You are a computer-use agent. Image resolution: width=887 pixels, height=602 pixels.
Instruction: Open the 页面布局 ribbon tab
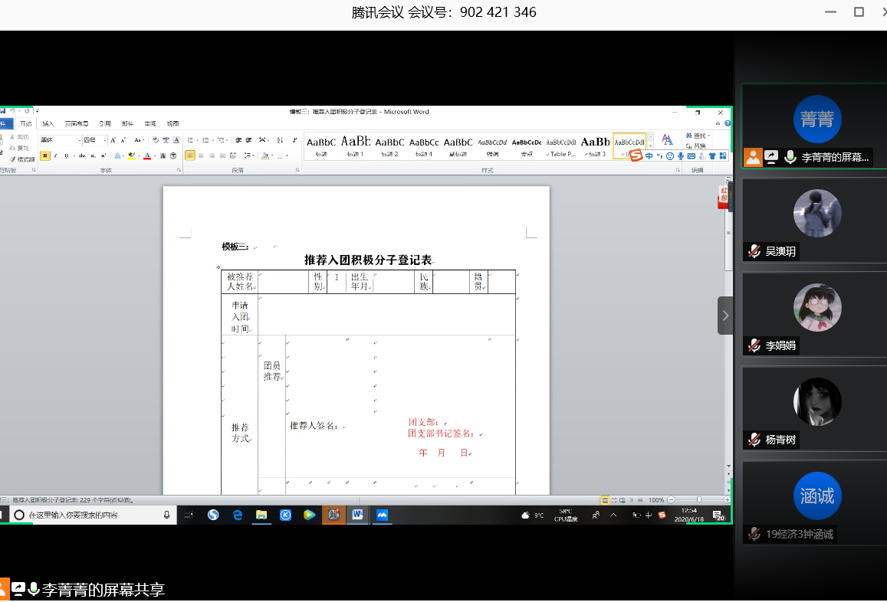[76, 123]
